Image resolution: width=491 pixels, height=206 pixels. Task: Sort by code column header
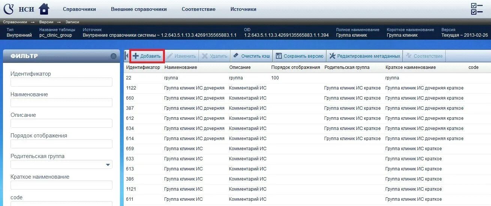[x=473, y=67]
